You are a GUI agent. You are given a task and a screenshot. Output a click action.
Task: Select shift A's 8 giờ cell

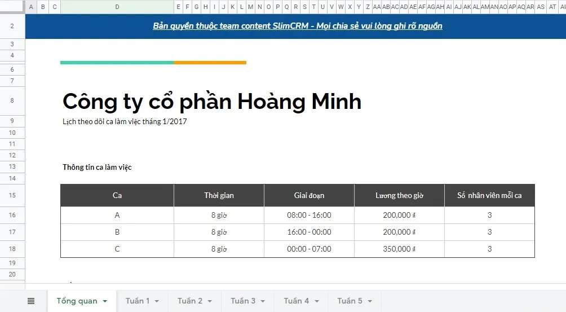coord(219,215)
